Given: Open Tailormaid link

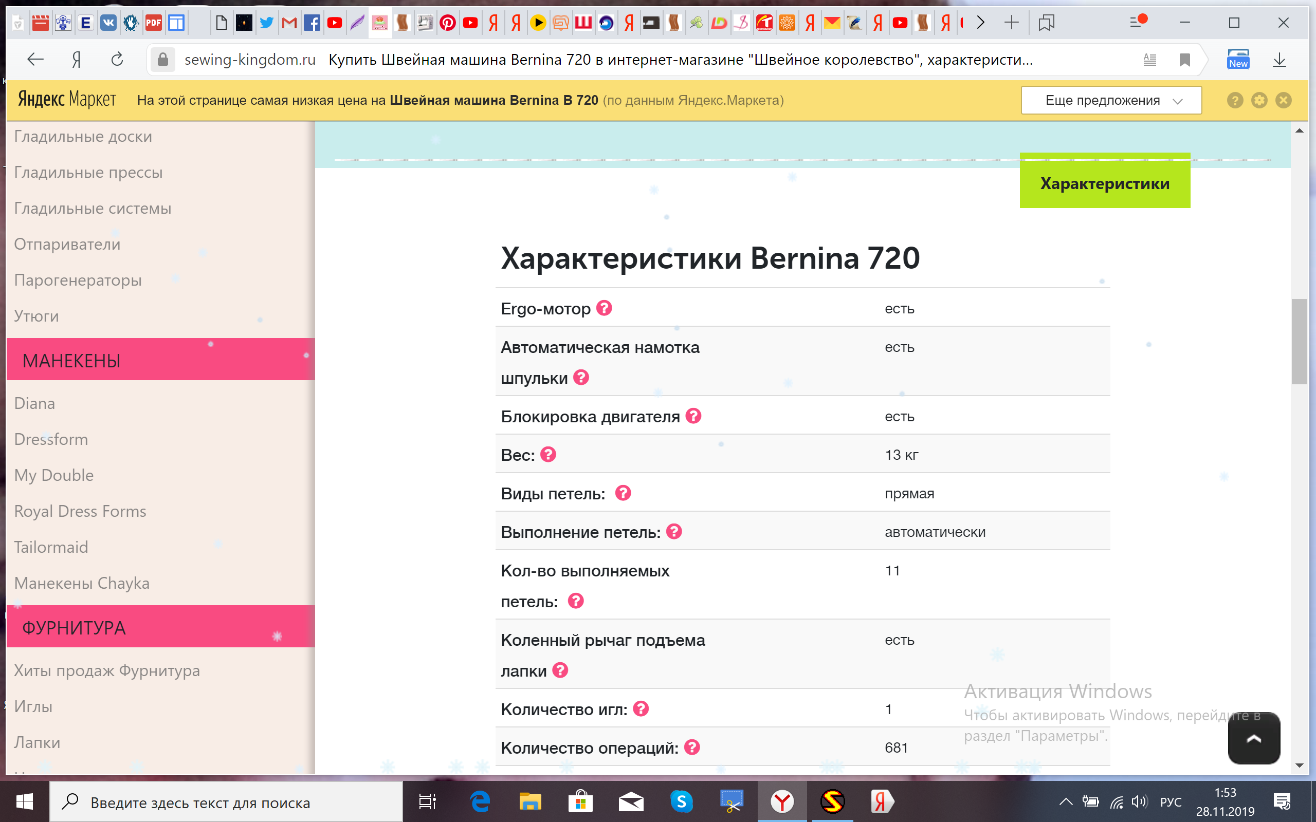Looking at the screenshot, I should (51, 547).
